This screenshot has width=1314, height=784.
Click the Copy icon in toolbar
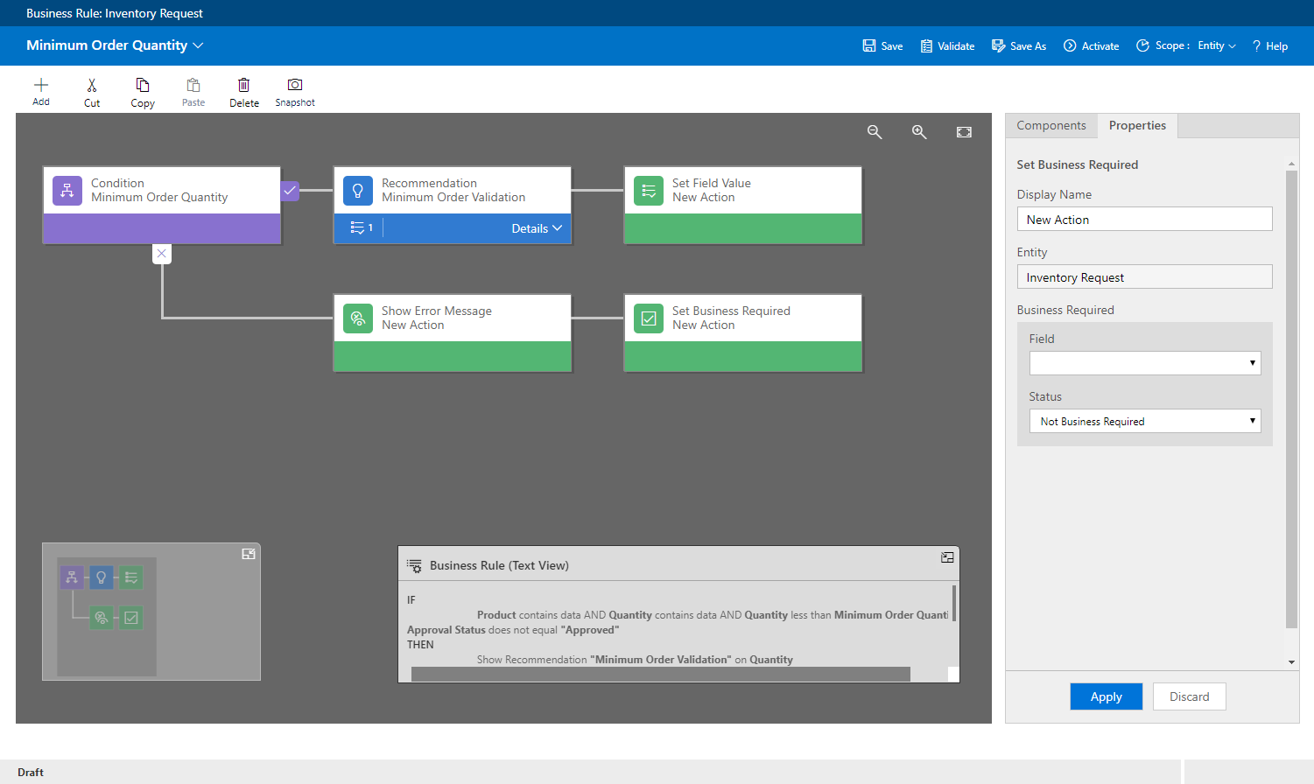[x=143, y=86]
